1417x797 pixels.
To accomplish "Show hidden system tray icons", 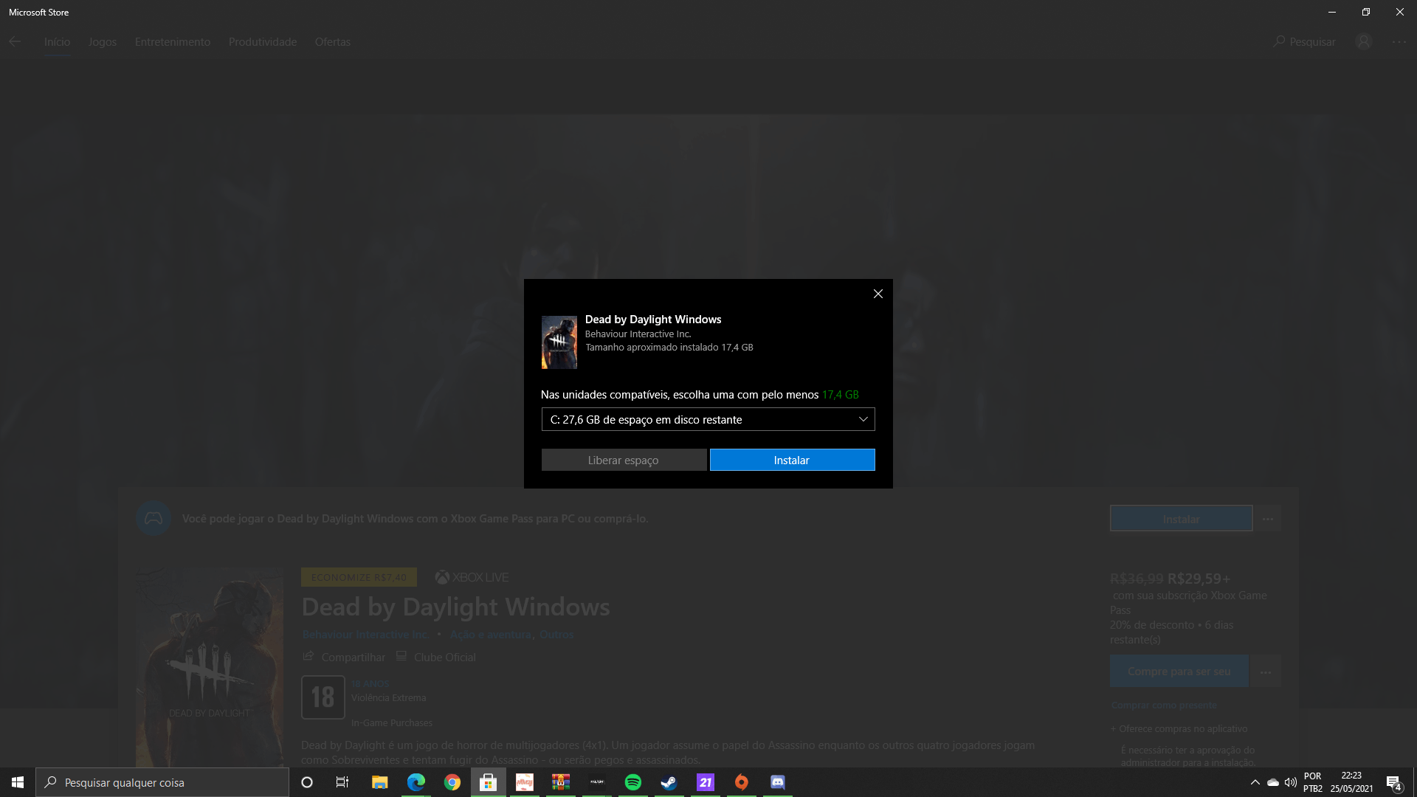I will point(1255,782).
